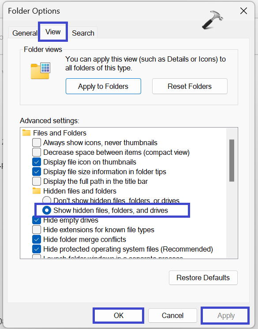
Task: Uncheck Hide protected operating system files
Action: pyautogui.click(x=37, y=249)
